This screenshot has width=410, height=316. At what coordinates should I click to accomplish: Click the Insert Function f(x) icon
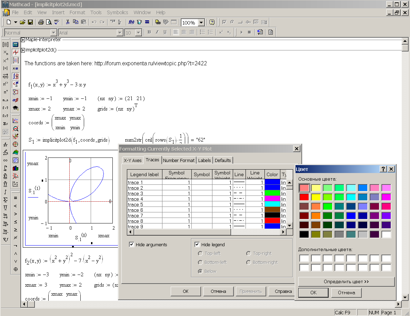(131, 22)
